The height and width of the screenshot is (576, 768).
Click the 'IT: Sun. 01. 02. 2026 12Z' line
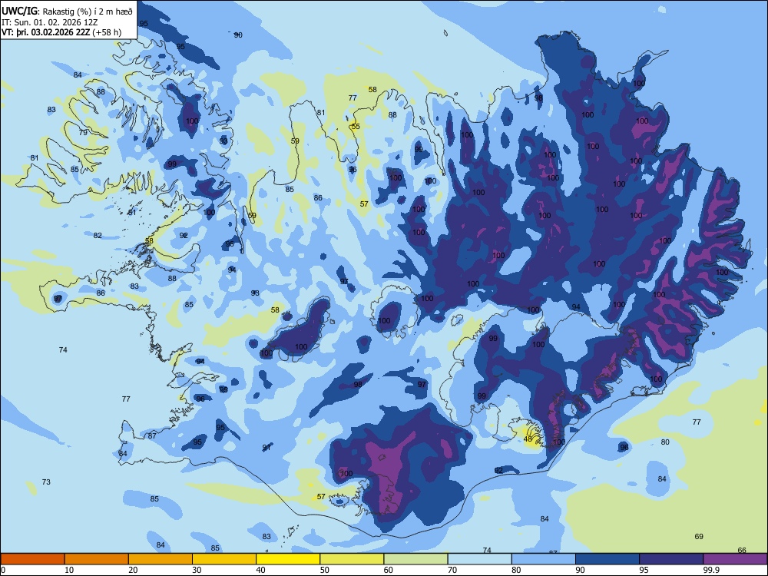pyautogui.click(x=49, y=22)
